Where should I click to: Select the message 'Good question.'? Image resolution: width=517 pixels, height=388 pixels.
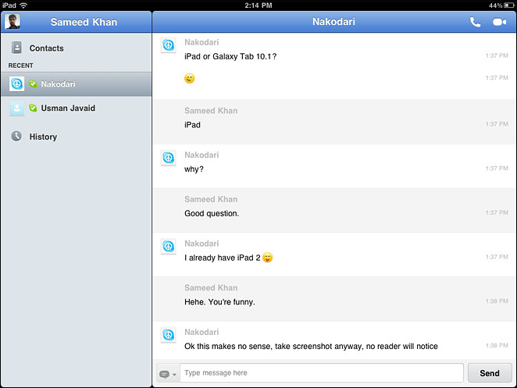pyautogui.click(x=212, y=214)
